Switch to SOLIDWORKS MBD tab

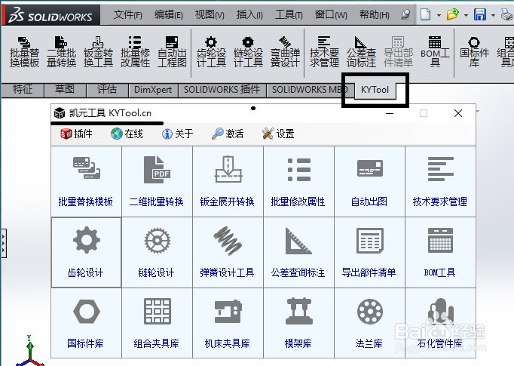309,90
